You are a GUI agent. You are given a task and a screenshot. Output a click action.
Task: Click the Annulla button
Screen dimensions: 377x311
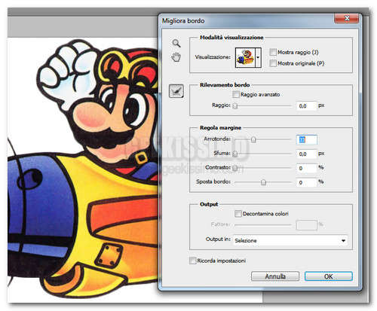[275, 276]
